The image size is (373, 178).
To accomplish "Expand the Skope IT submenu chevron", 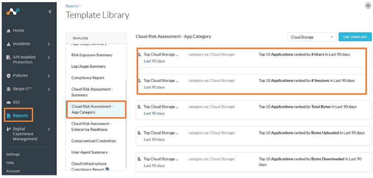I will pos(49,89).
